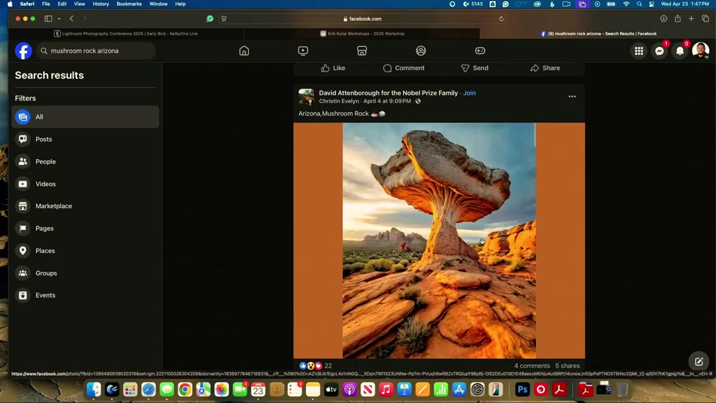Show Safari tab overview
716x403 pixels.
[705, 18]
